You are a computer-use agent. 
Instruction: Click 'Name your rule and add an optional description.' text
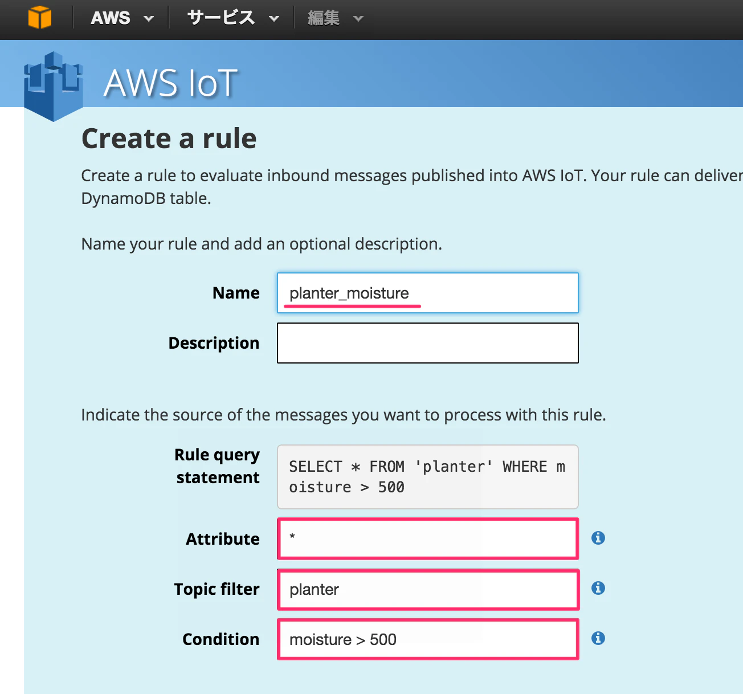pyautogui.click(x=262, y=244)
